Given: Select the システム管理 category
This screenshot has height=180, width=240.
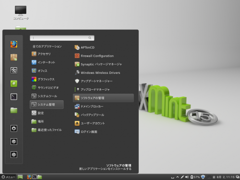Looking at the screenshot, I should (47, 105).
